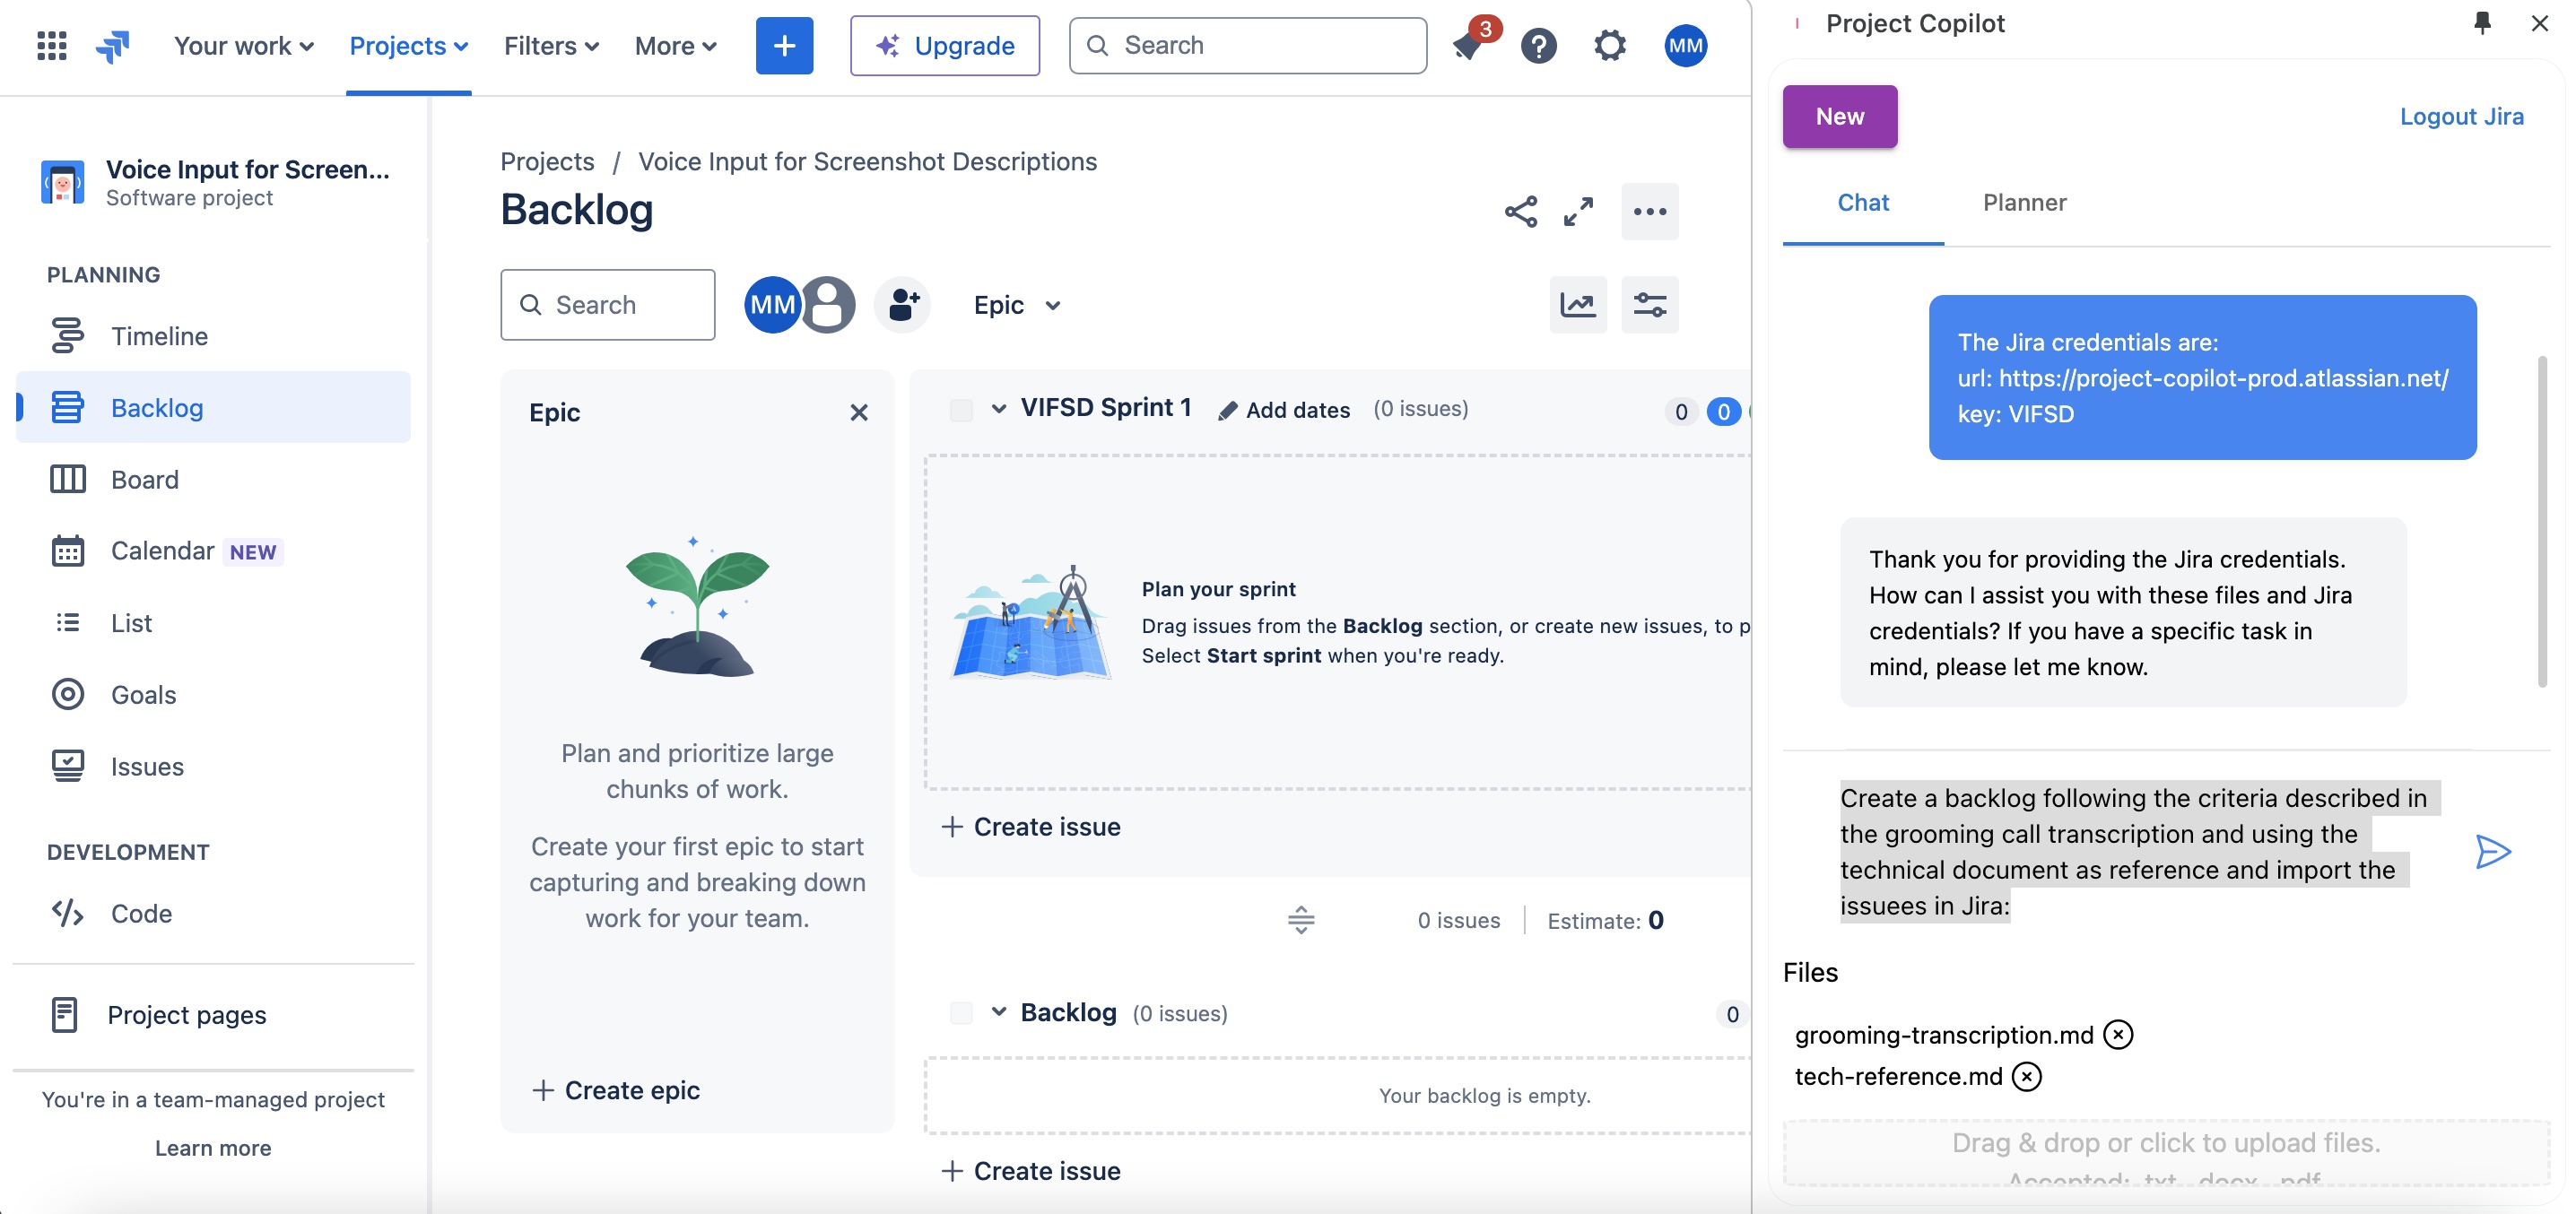Click the pencil Add dates on sprint
The height and width of the screenshot is (1214, 2576).
tap(1284, 409)
